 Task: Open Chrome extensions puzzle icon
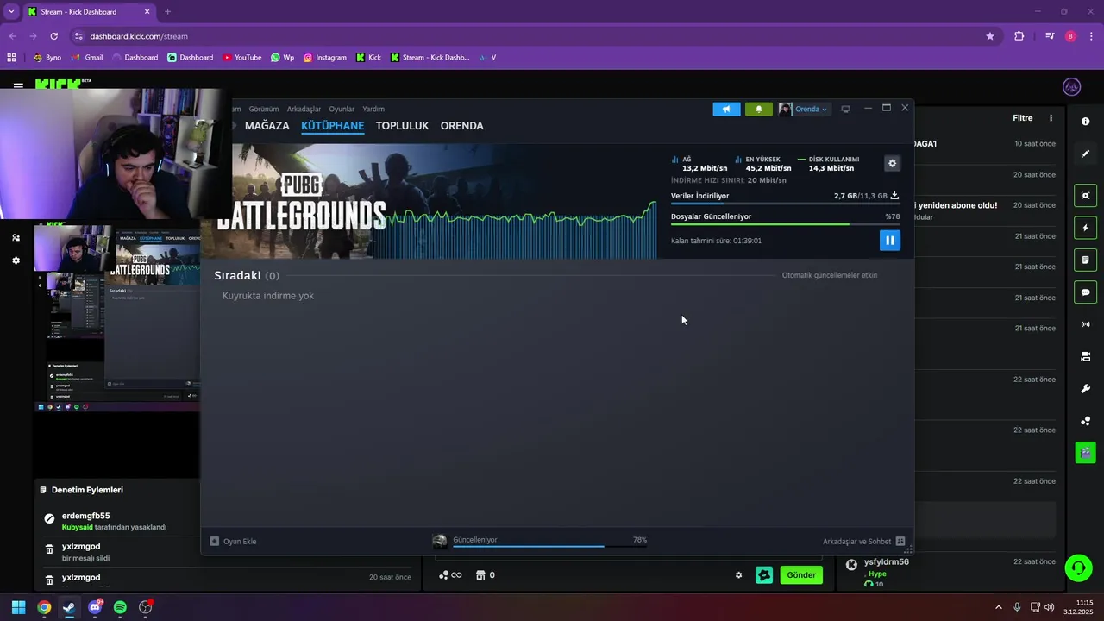pyautogui.click(x=1019, y=36)
